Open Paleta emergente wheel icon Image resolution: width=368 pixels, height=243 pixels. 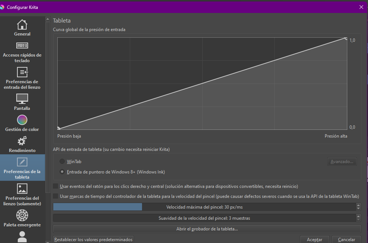click(x=22, y=215)
